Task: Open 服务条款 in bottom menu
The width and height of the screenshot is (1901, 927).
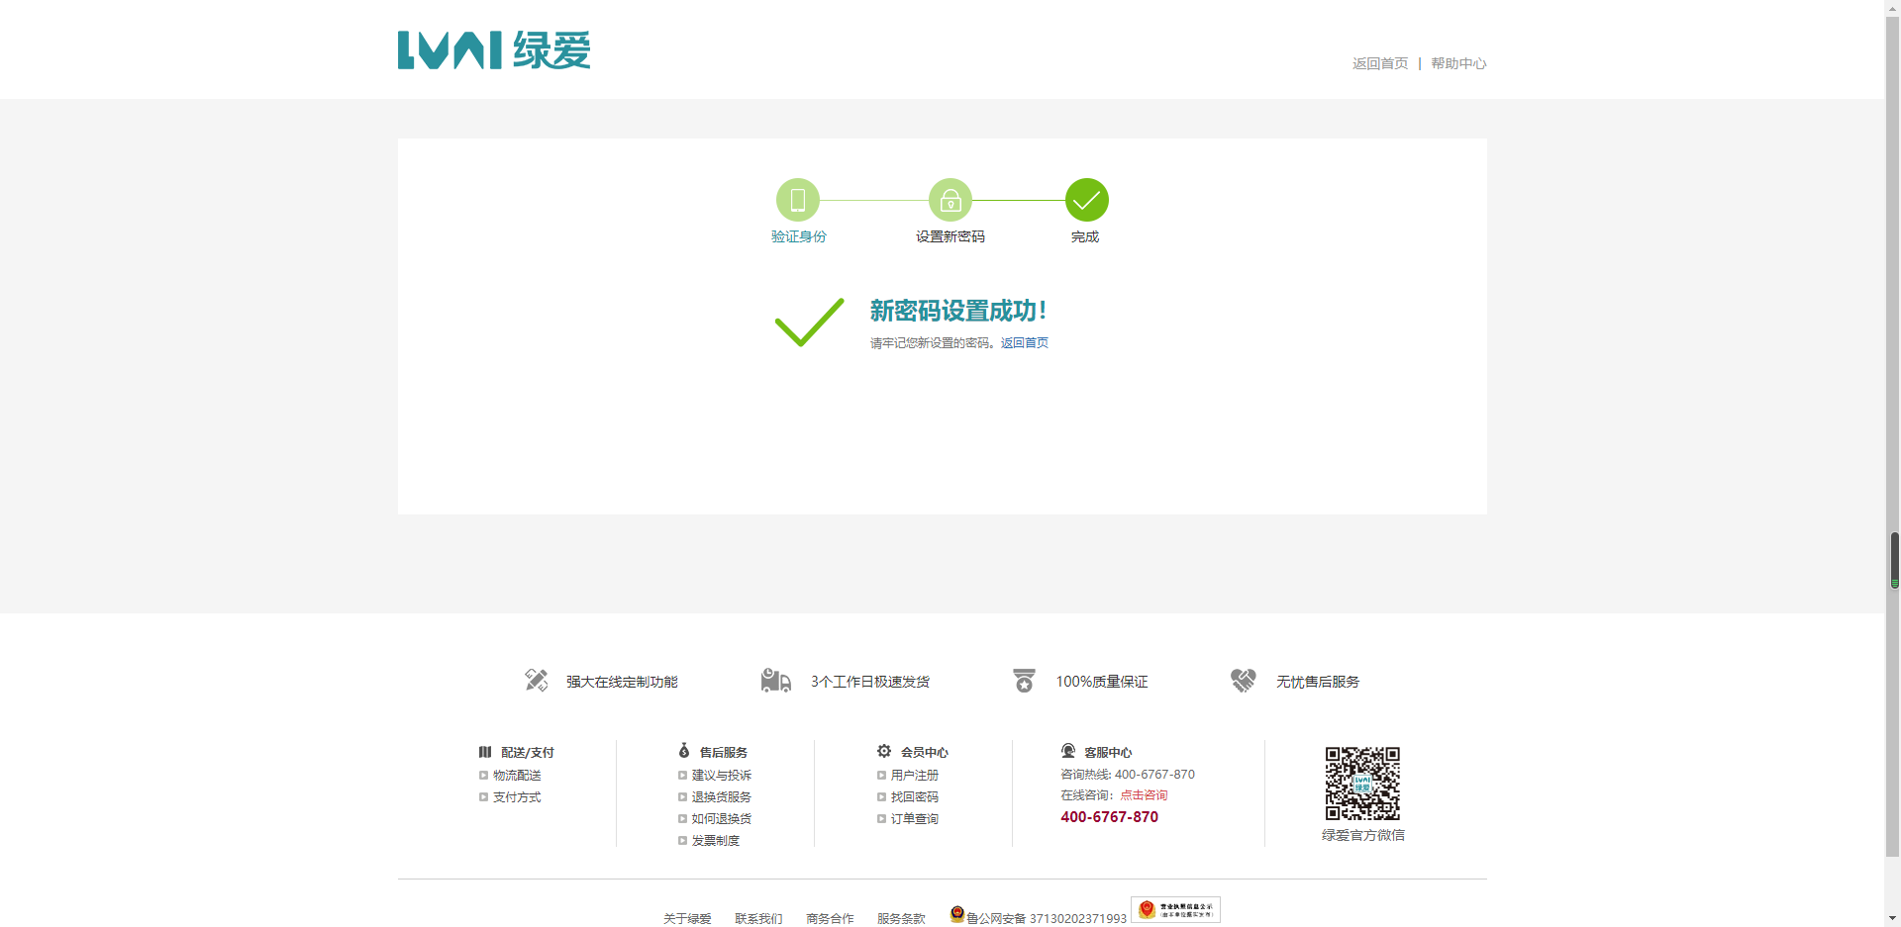Action: click(x=900, y=919)
